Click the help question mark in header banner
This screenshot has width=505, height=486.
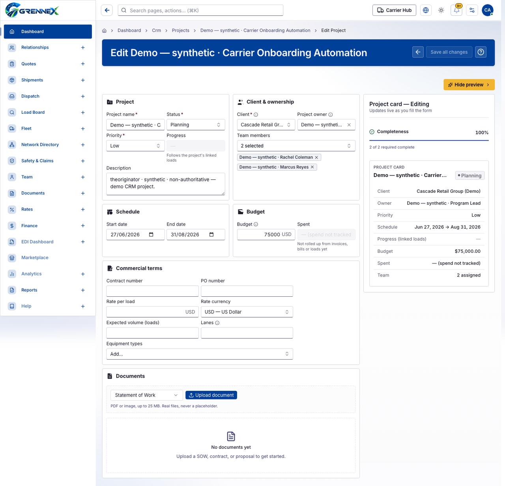tap(481, 52)
